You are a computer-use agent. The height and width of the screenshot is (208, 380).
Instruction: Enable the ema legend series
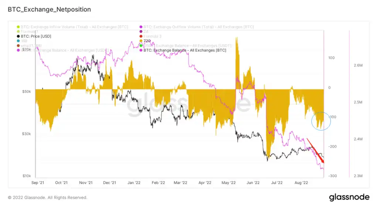click(x=29, y=46)
